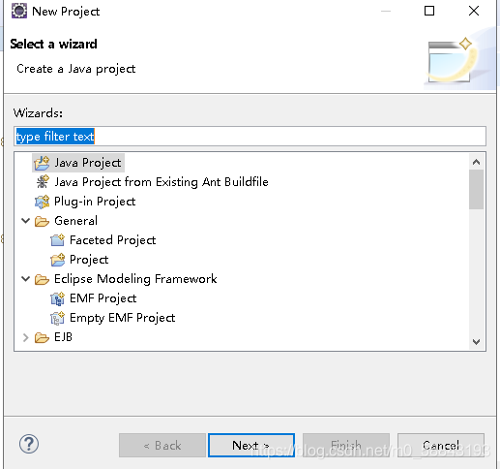Click the Faceted Project icon
Screen dimensions: 500x469
pyautogui.click(x=58, y=240)
